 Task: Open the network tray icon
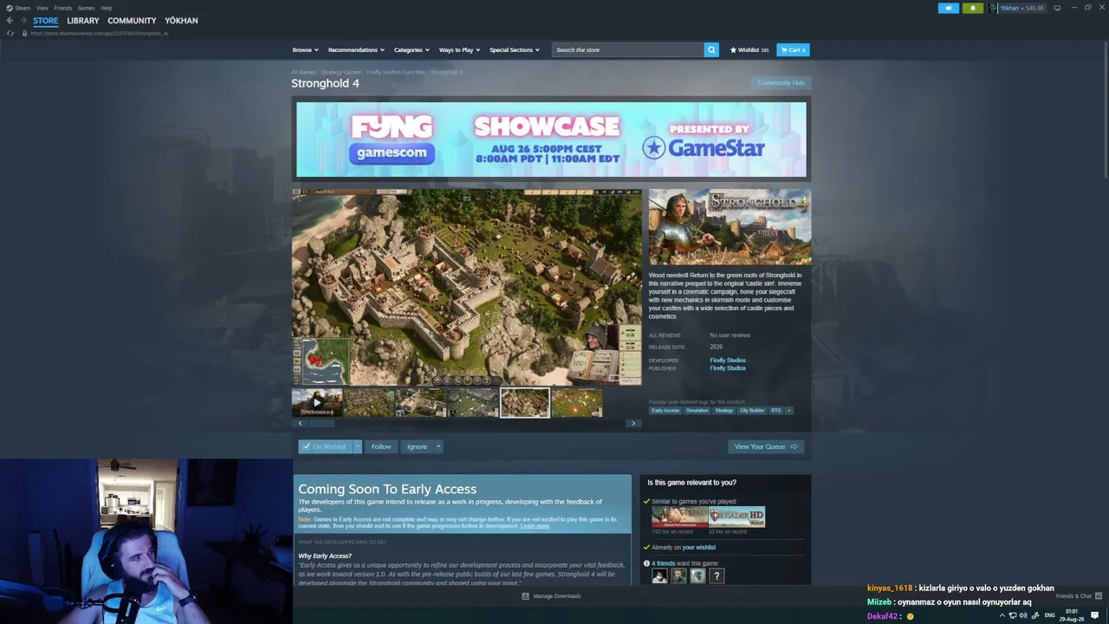[x=1013, y=615]
